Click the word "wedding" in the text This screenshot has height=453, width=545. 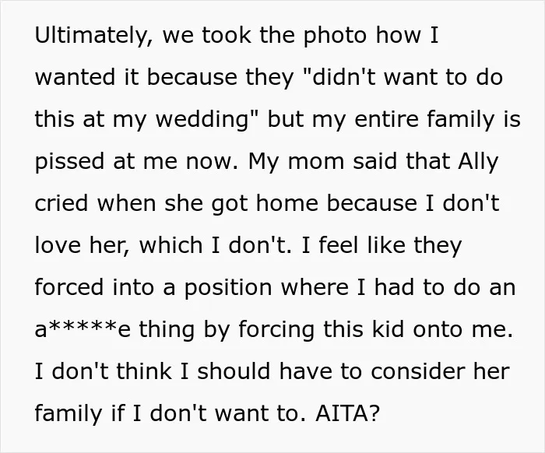click(x=202, y=119)
